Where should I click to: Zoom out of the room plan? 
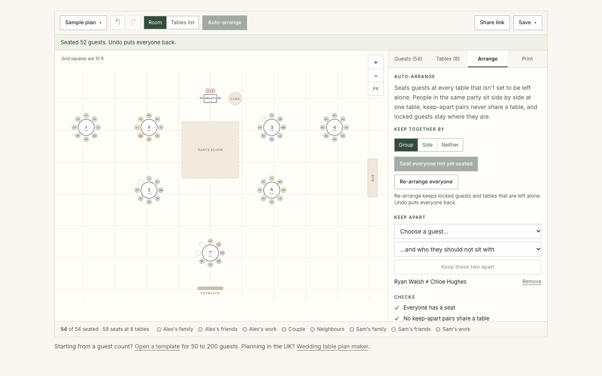[376, 76]
